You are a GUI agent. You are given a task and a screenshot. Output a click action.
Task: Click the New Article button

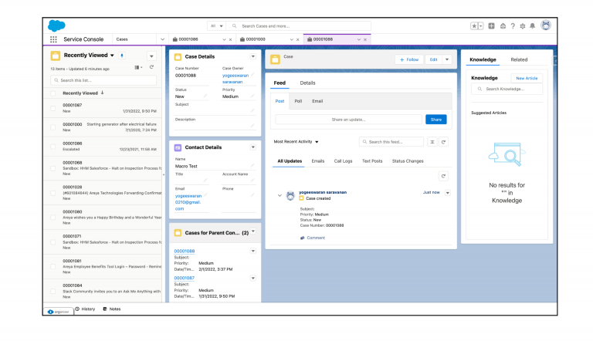click(x=527, y=78)
